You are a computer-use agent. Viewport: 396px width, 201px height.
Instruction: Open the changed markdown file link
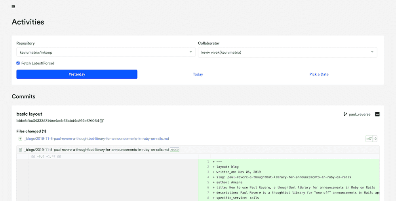coord(97,139)
